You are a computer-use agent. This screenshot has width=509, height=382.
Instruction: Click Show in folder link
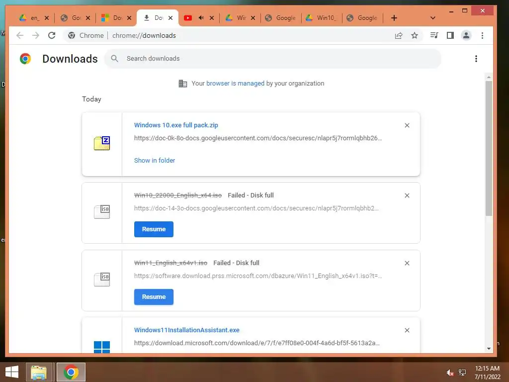(x=155, y=160)
